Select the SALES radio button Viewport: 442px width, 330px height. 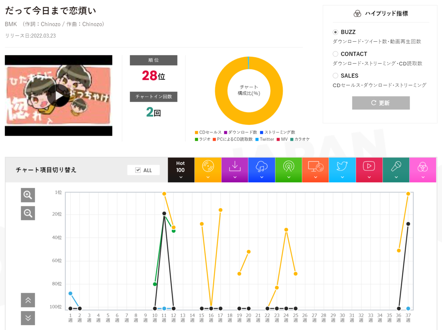(x=335, y=76)
